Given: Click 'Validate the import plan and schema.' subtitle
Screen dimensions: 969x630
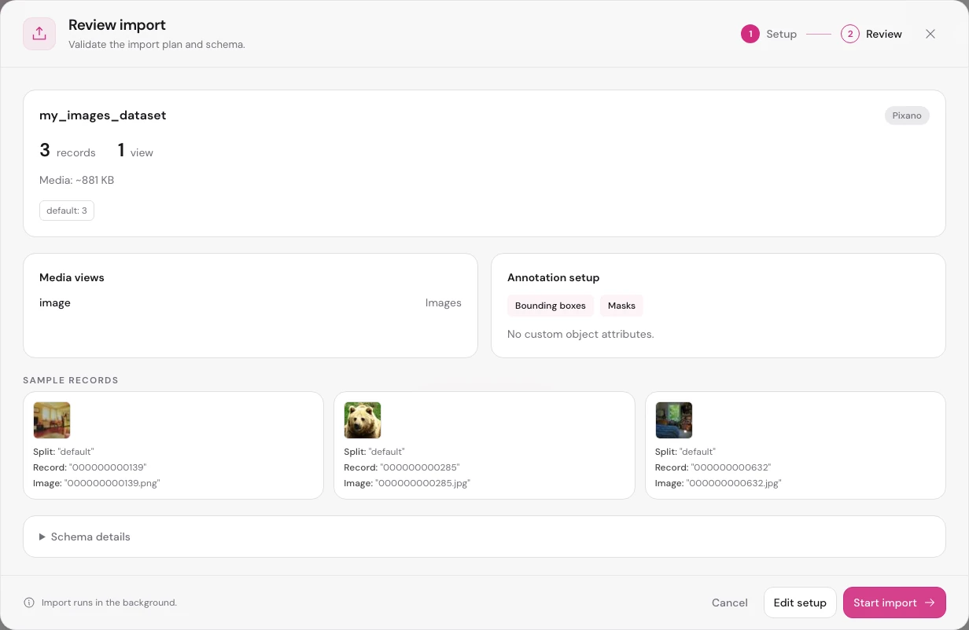Looking at the screenshot, I should tap(157, 45).
